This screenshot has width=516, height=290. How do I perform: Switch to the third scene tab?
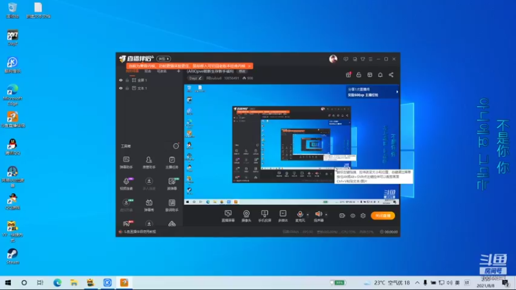162,71
